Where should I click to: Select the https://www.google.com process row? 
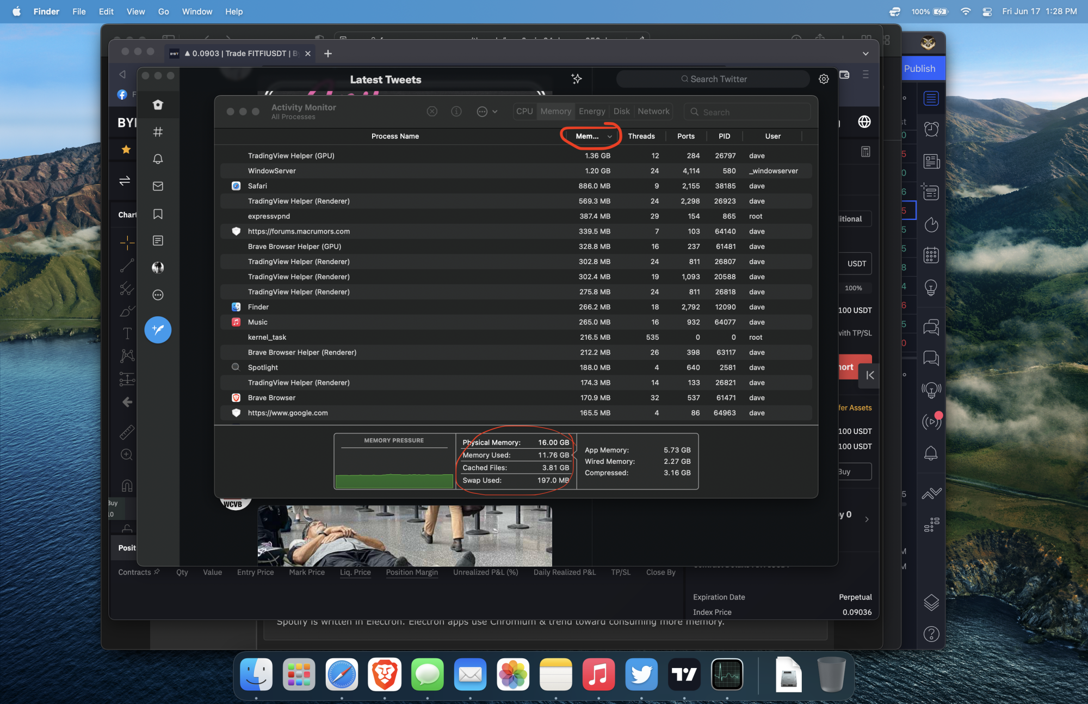click(516, 413)
